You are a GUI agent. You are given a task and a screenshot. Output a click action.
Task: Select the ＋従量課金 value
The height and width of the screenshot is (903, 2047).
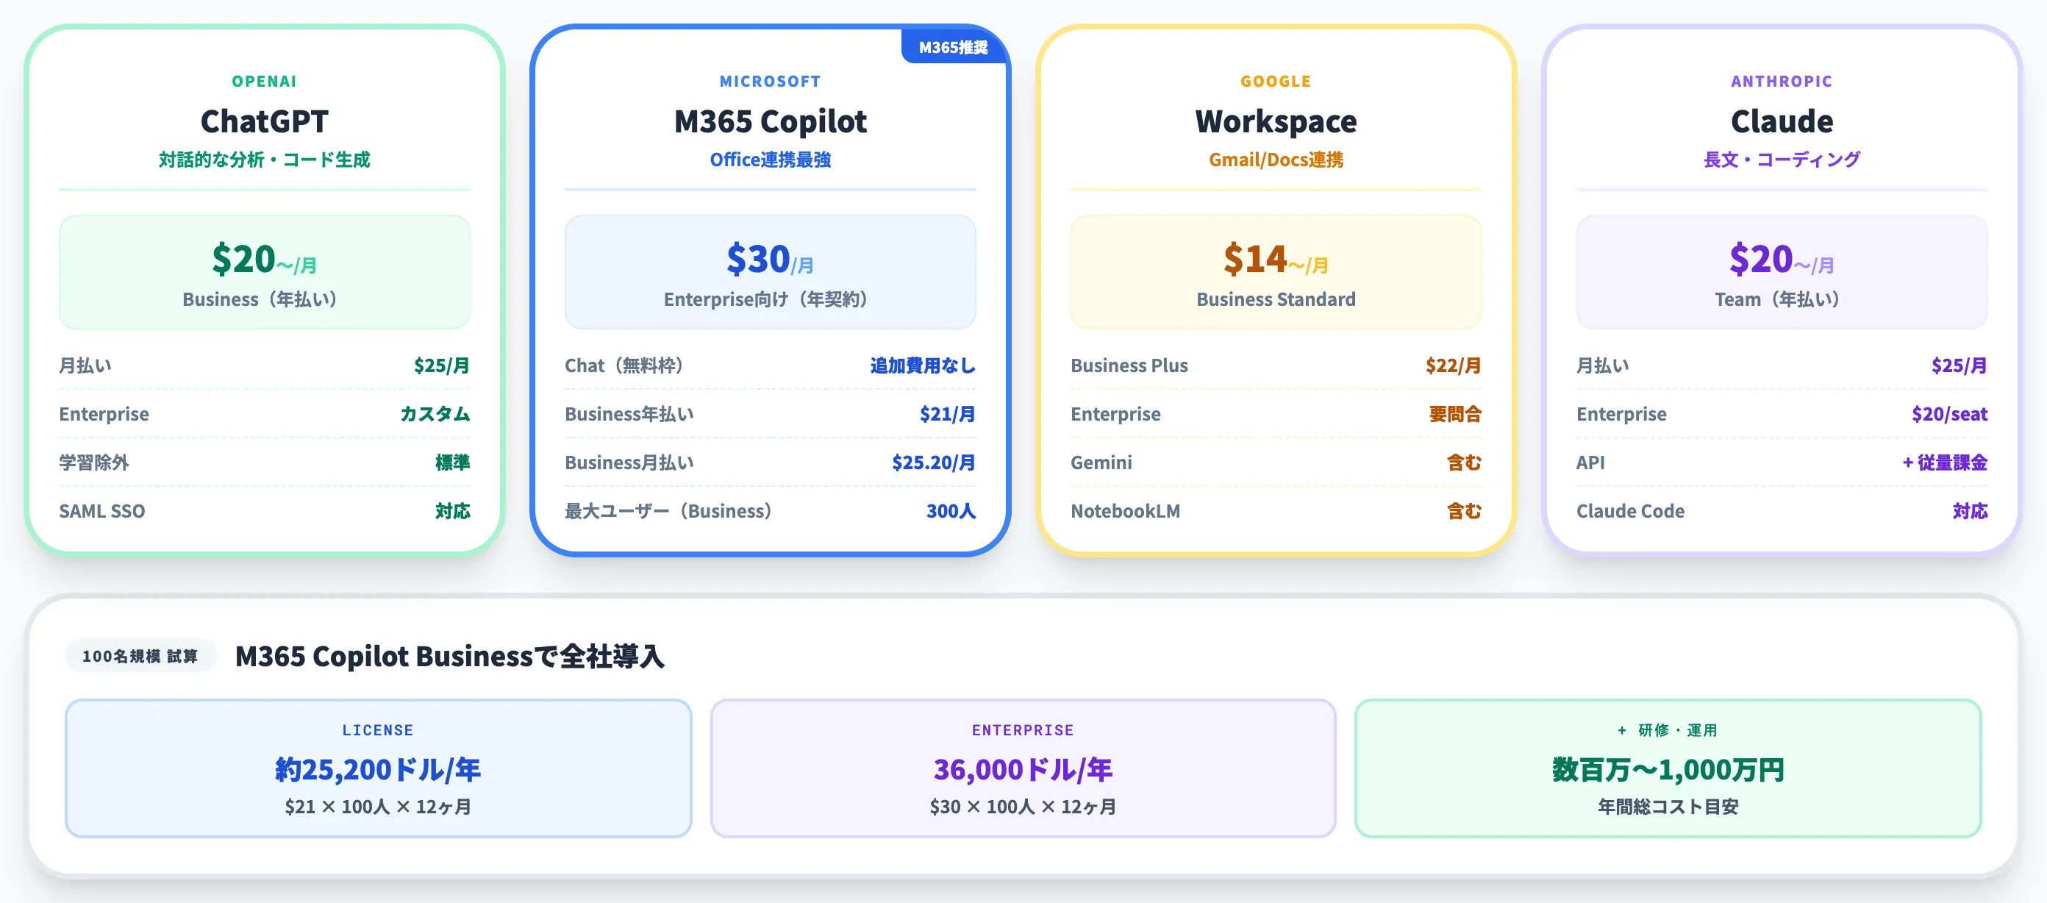pyautogui.click(x=1945, y=463)
